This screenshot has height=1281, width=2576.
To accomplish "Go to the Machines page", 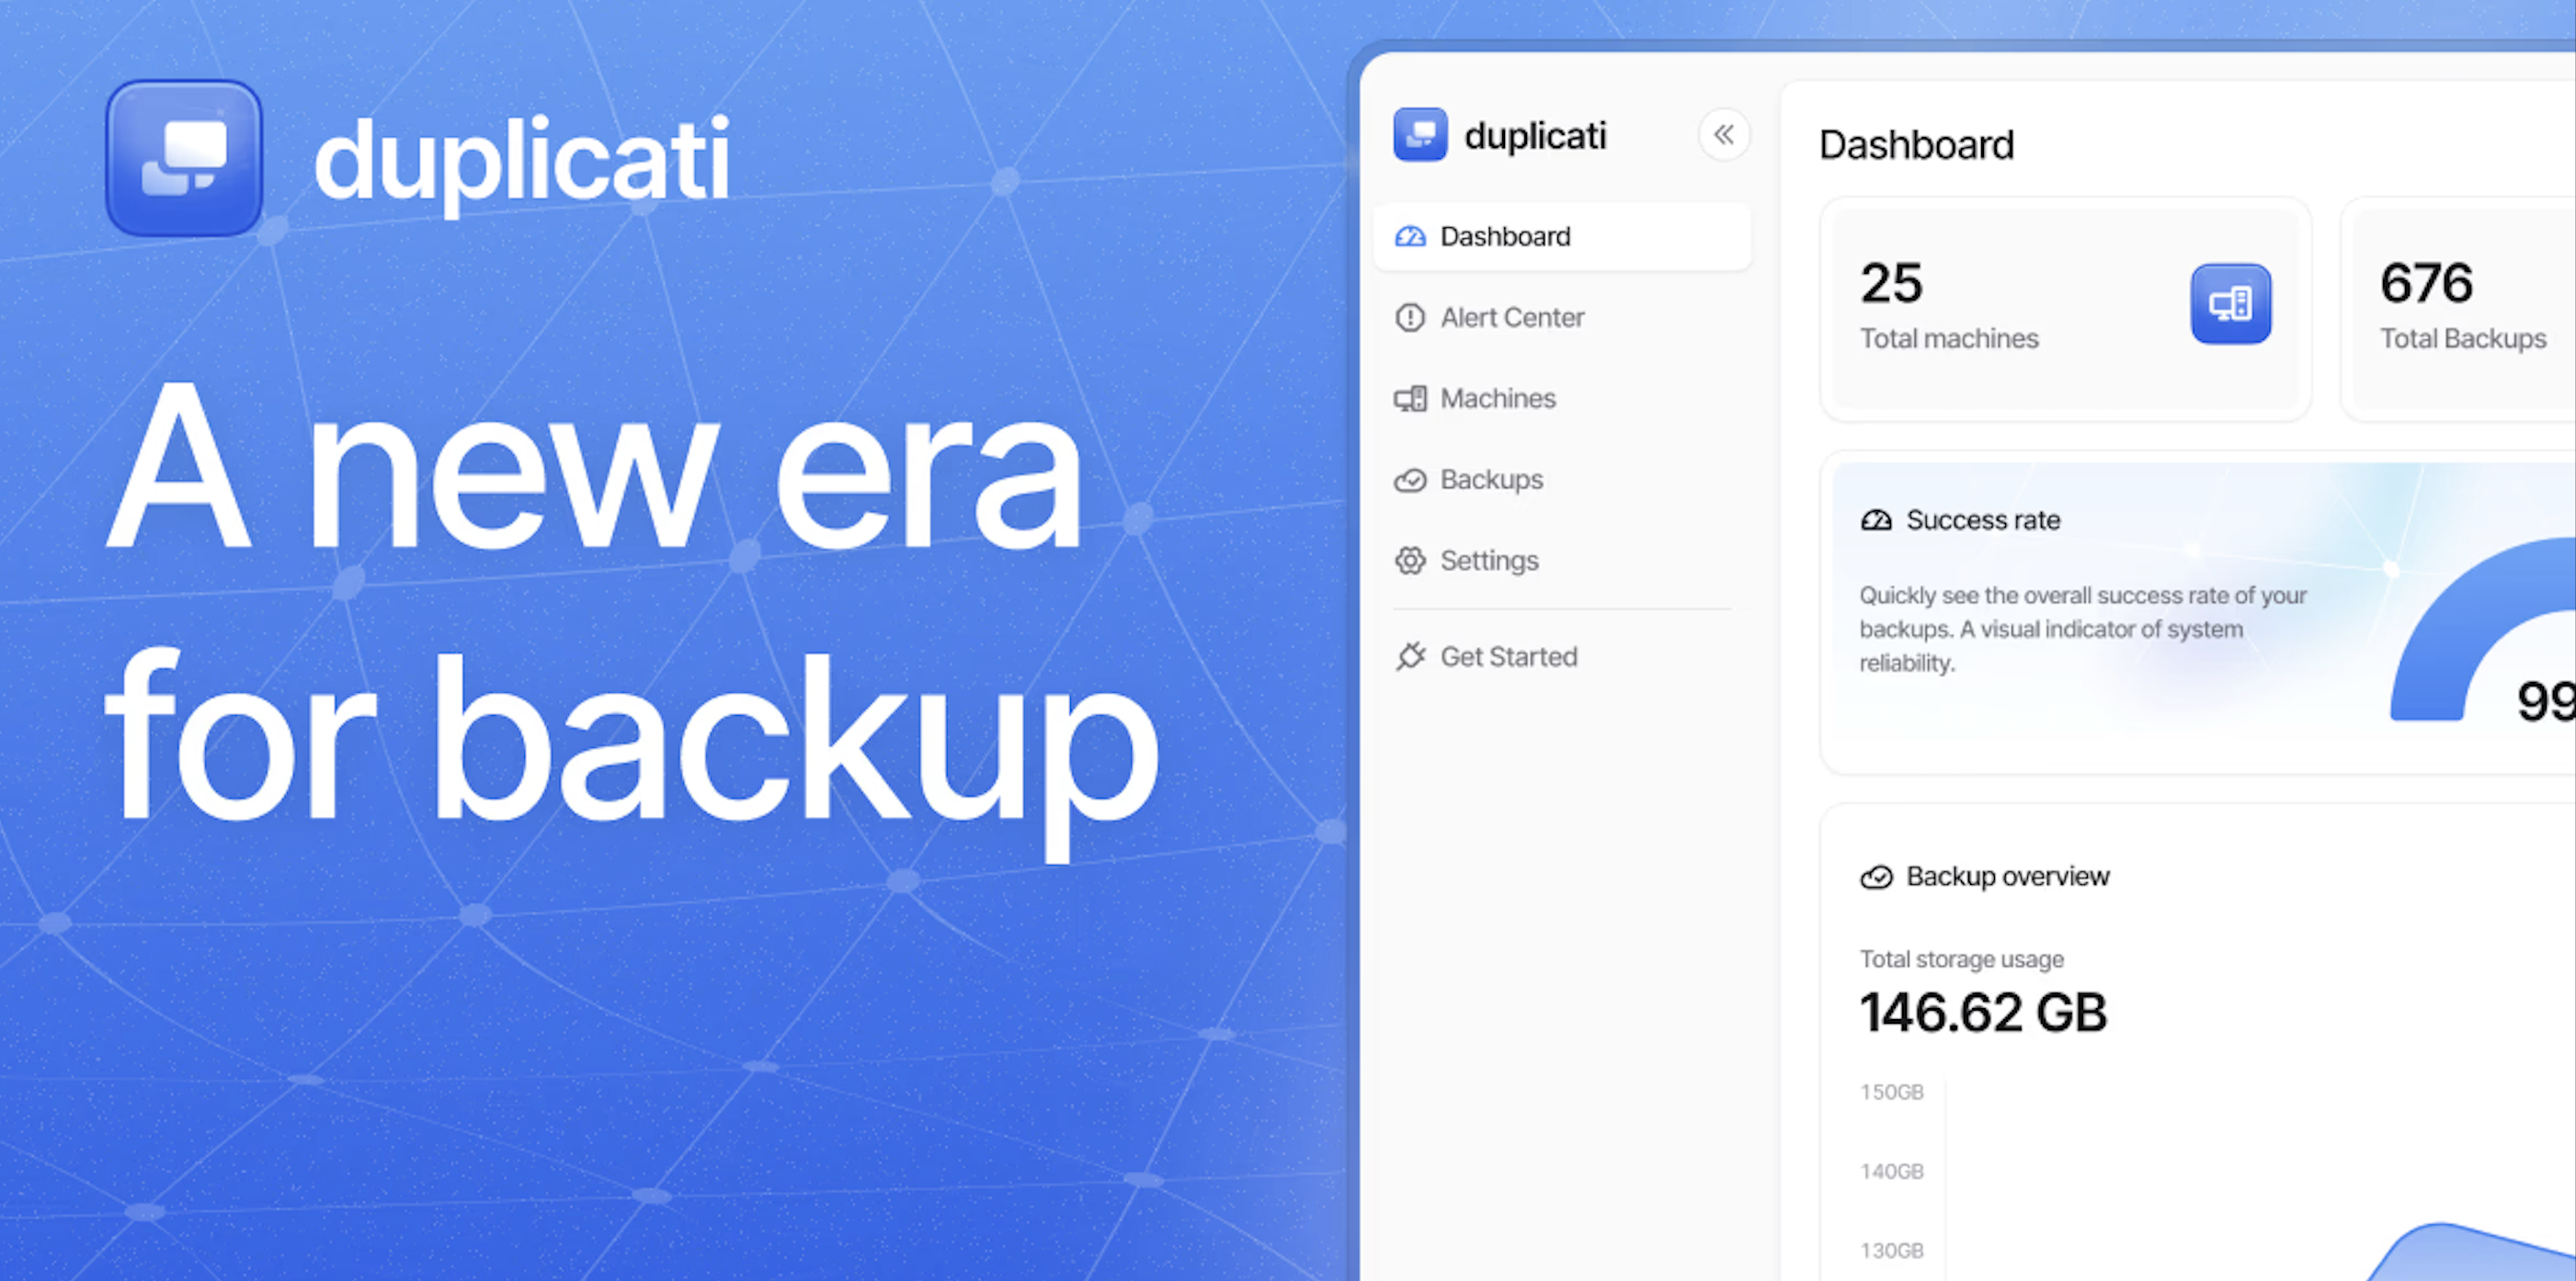I will coord(1498,399).
